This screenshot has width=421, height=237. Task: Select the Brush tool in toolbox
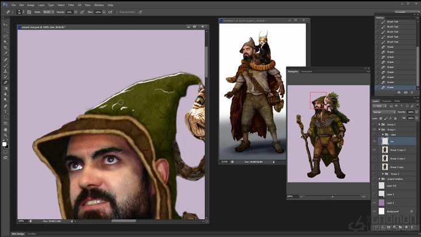coord(5,65)
